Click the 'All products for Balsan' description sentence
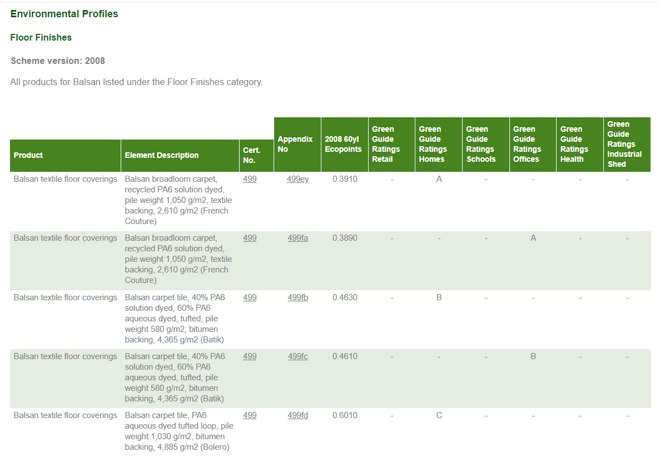 point(136,82)
